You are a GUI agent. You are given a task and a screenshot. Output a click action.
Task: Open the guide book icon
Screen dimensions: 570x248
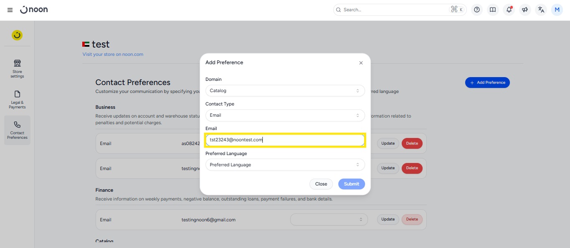[x=493, y=10]
